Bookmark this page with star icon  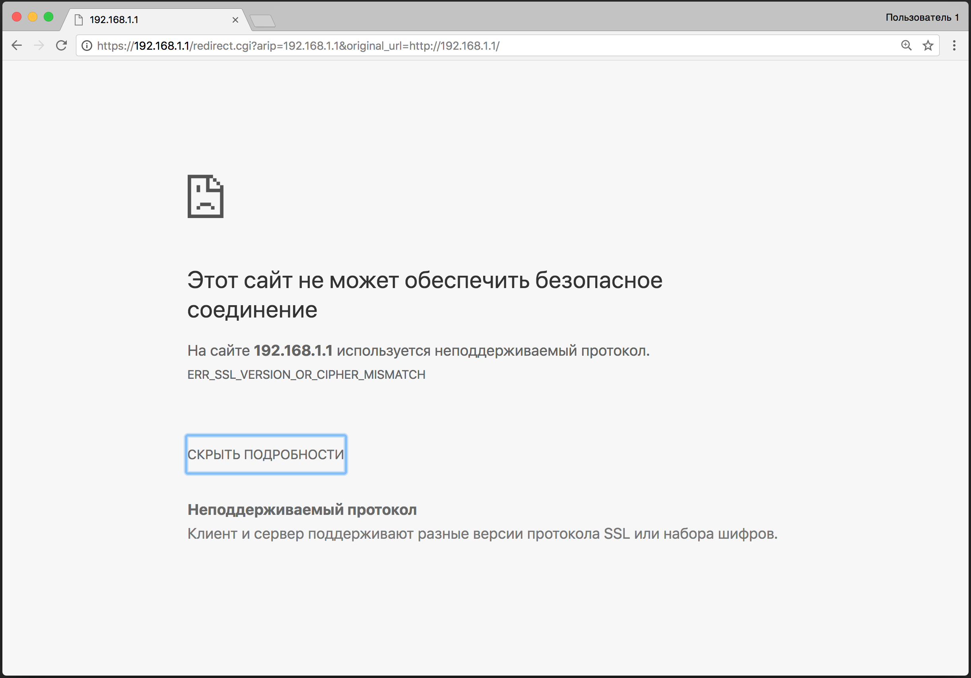click(927, 45)
